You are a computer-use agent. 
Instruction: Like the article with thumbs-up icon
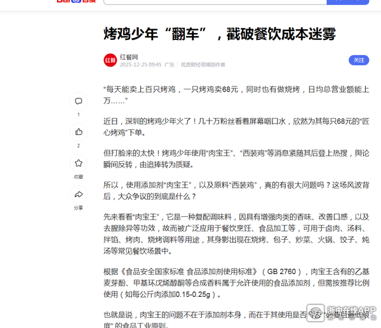click(x=79, y=132)
